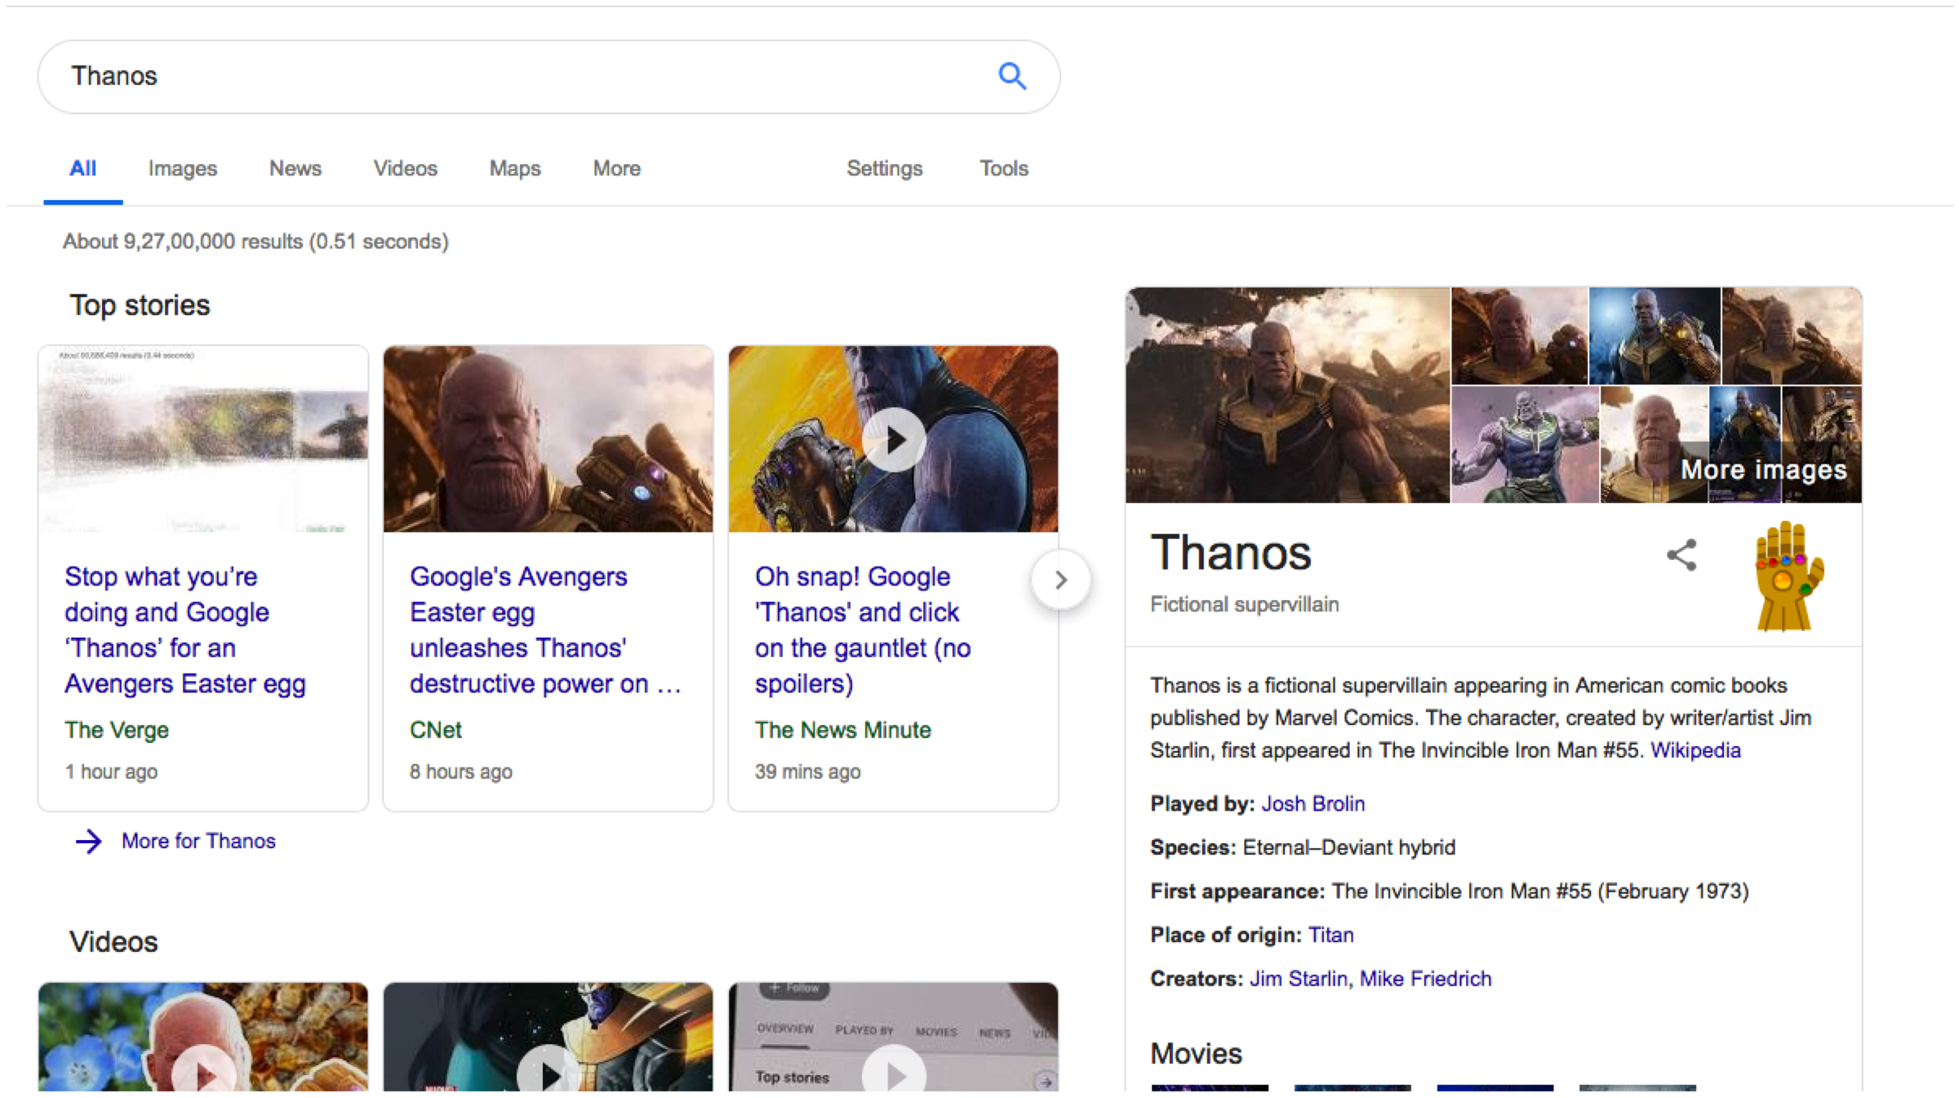Open the Titan place of origin link
Screen dimensions: 1959x1098
pyautogui.click(x=1330, y=935)
